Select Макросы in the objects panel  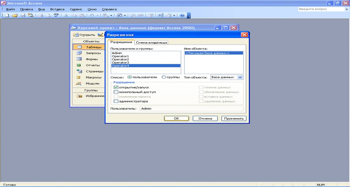tap(93, 78)
